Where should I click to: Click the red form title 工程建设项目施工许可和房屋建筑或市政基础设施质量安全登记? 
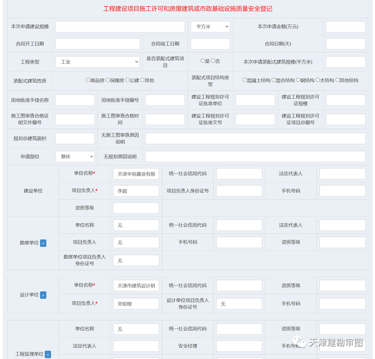point(188,9)
